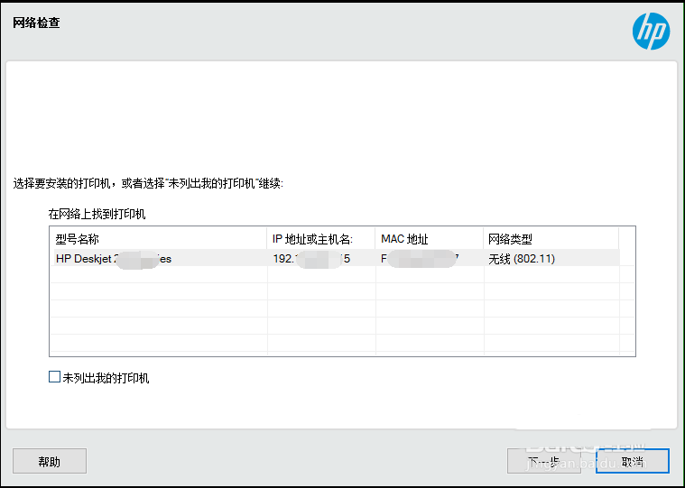Click the 取消 button
Image resolution: width=685 pixels, height=488 pixels.
pyautogui.click(x=633, y=461)
